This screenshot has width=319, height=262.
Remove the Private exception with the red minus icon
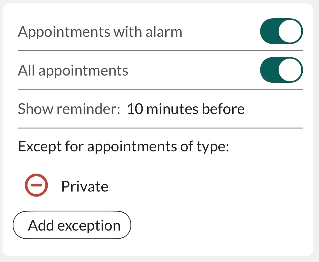pos(36,185)
